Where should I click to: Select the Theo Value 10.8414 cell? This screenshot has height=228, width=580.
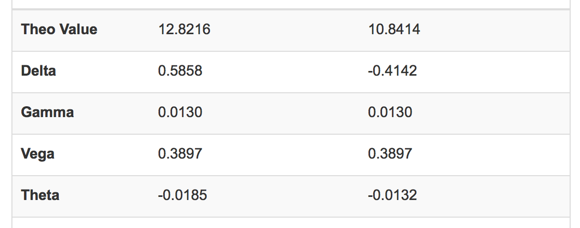(394, 30)
